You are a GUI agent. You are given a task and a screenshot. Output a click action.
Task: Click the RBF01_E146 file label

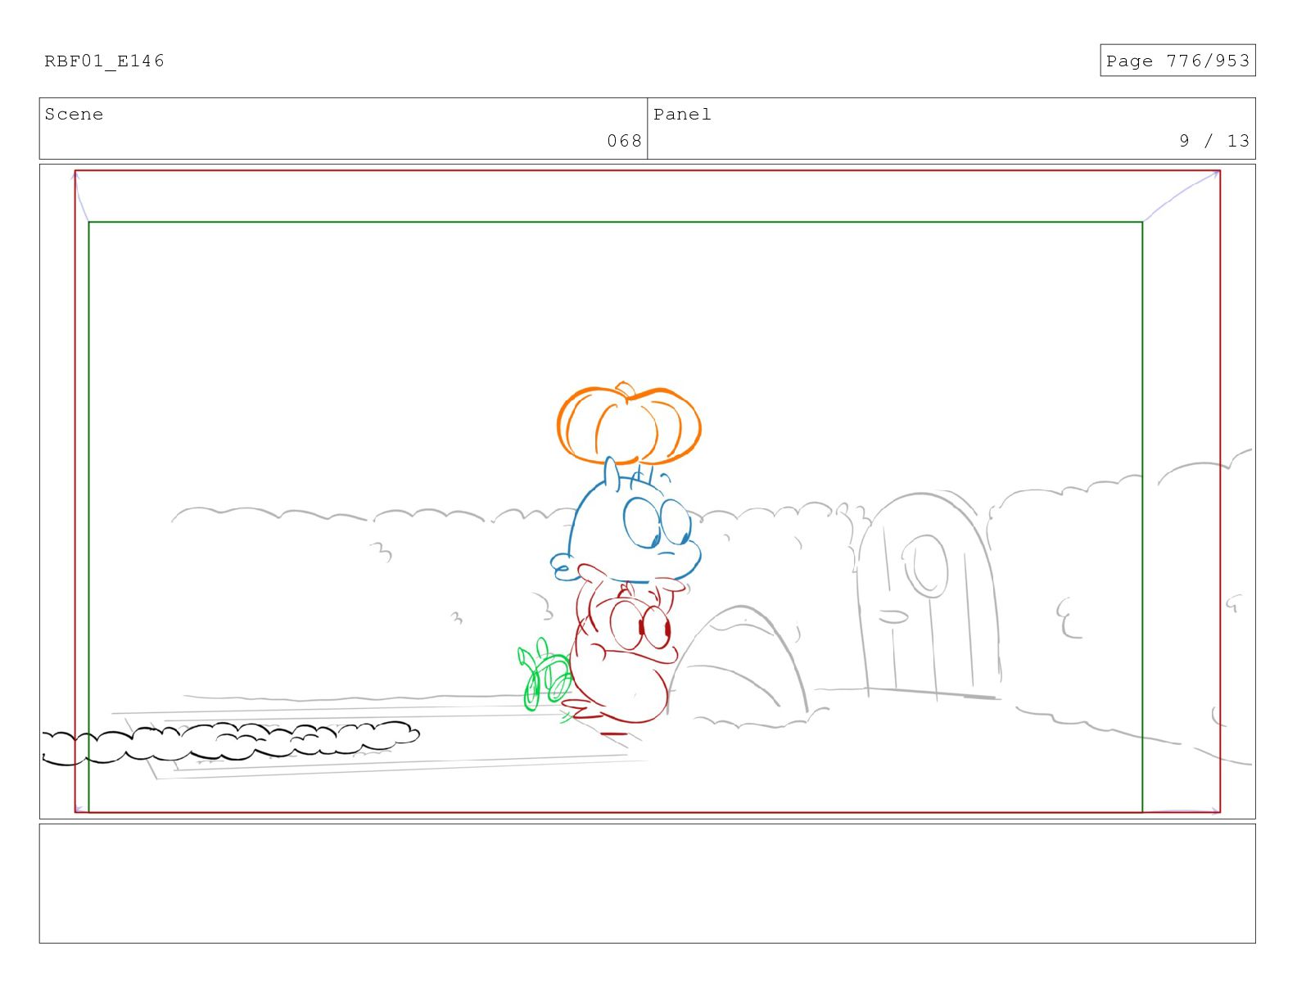coord(104,61)
